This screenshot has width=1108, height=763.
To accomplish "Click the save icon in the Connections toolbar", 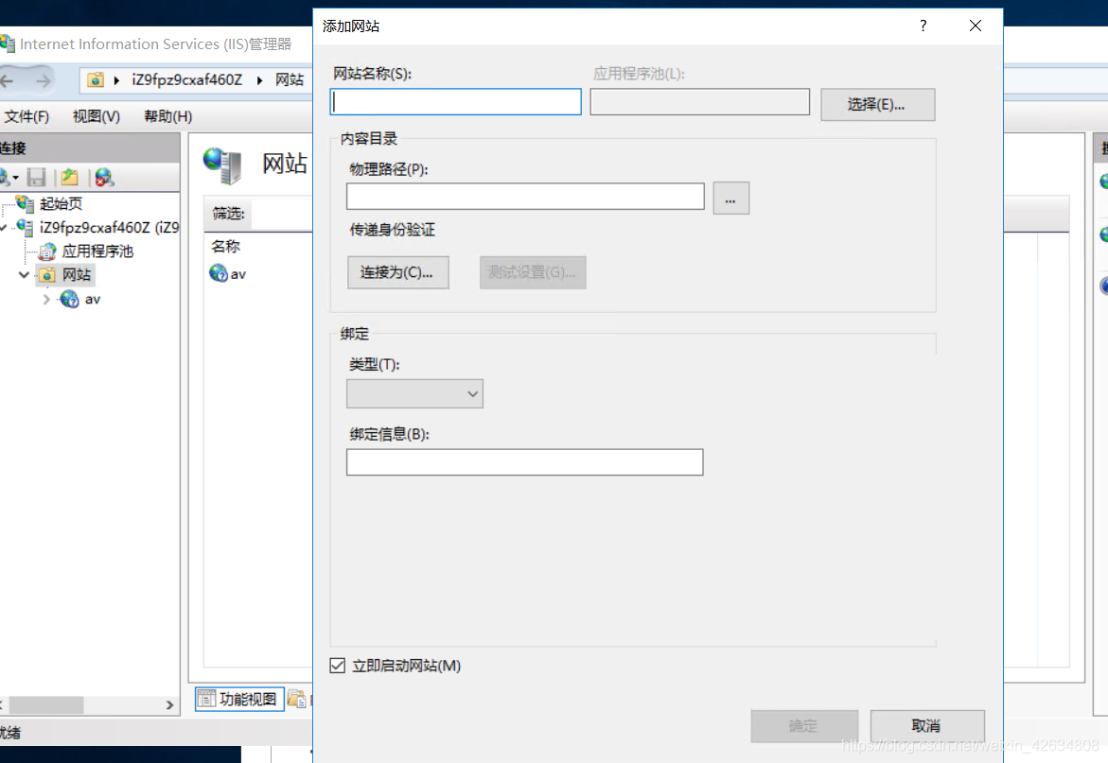I will coord(36,177).
